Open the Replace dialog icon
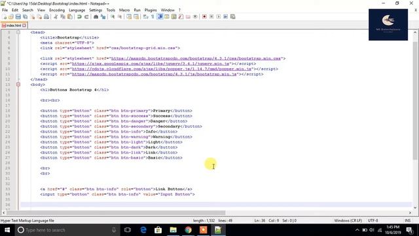Viewport: 419px width, 236px height. (x=103, y=16)
